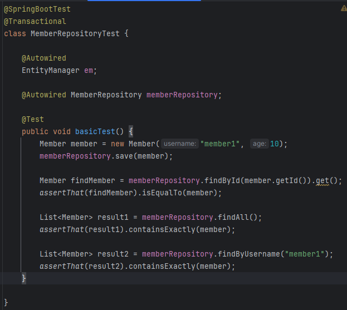Viewport: 347px width, 310px height.
Task: Click the @SpringBootTest annotation
Action: coord(37,9)
